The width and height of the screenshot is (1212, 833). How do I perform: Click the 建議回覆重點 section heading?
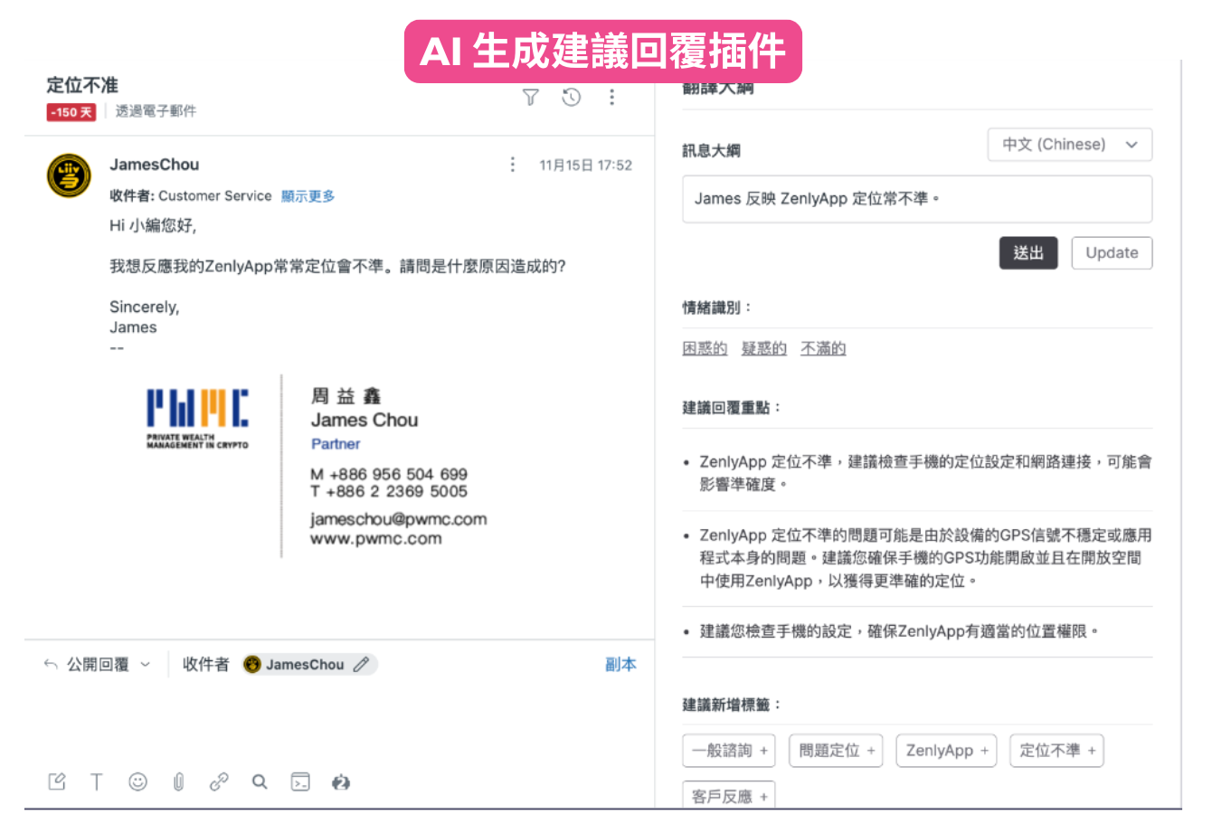click(x=731, y=408)
